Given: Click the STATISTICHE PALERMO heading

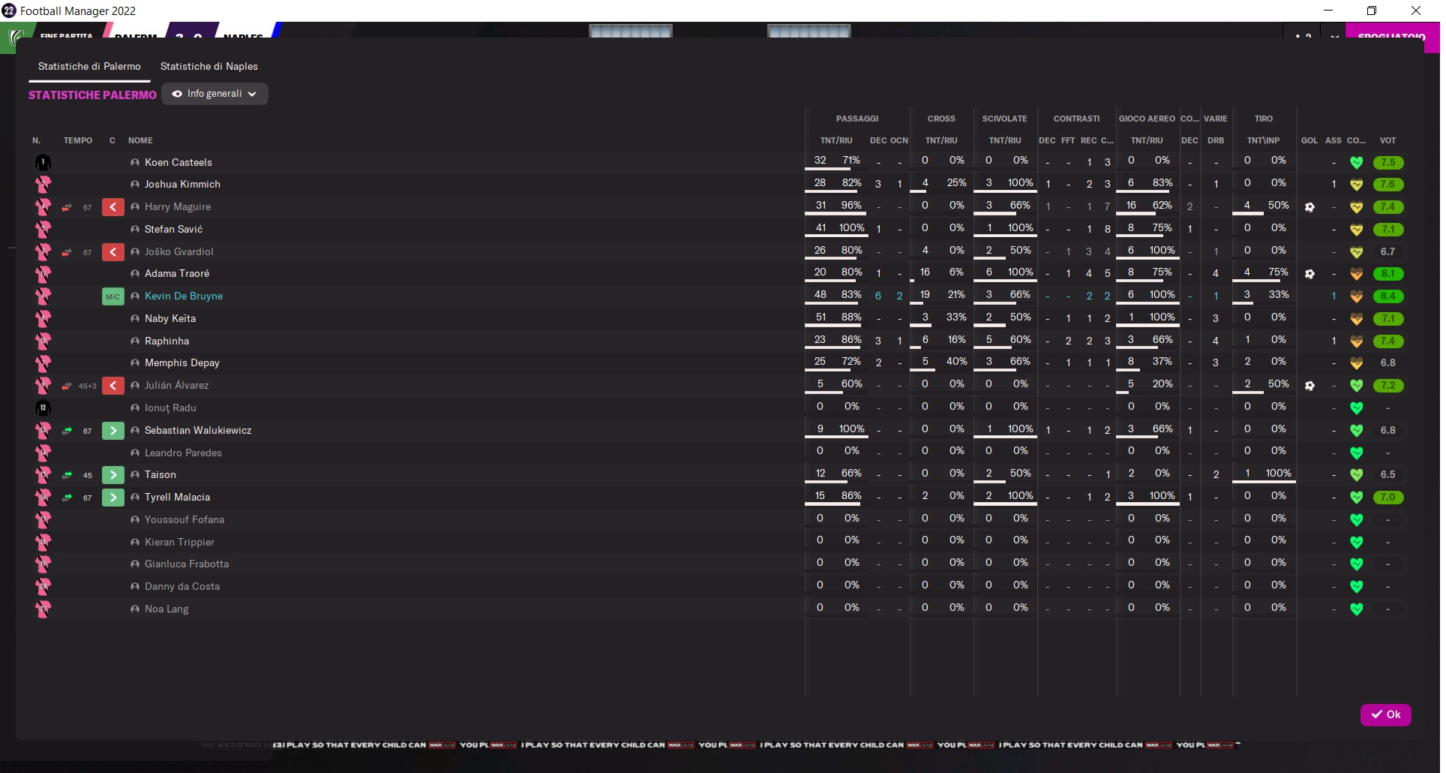Looking at the screenshot, I should (92, 95).
